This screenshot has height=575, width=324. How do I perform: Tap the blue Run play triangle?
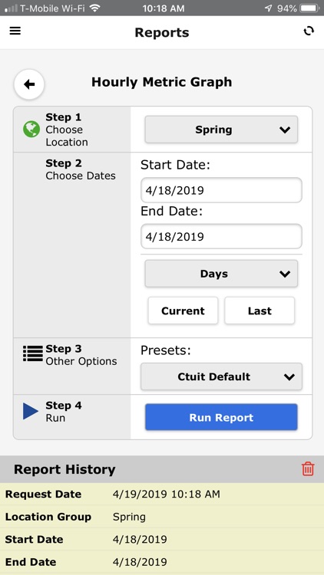(31, 411)
